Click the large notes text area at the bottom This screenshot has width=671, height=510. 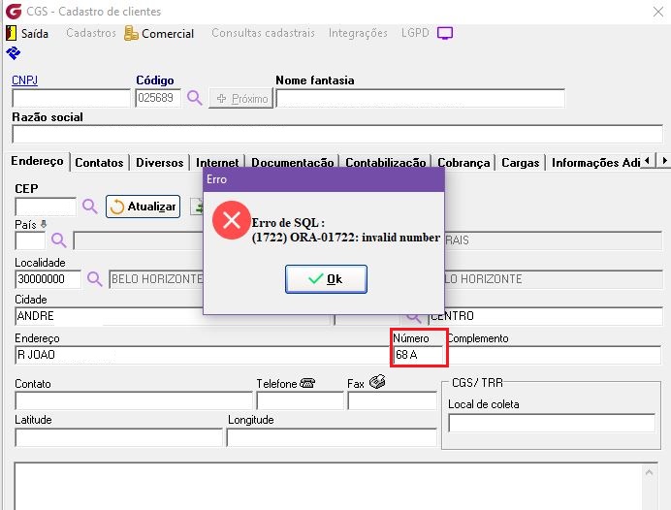(x=329, y=486)
